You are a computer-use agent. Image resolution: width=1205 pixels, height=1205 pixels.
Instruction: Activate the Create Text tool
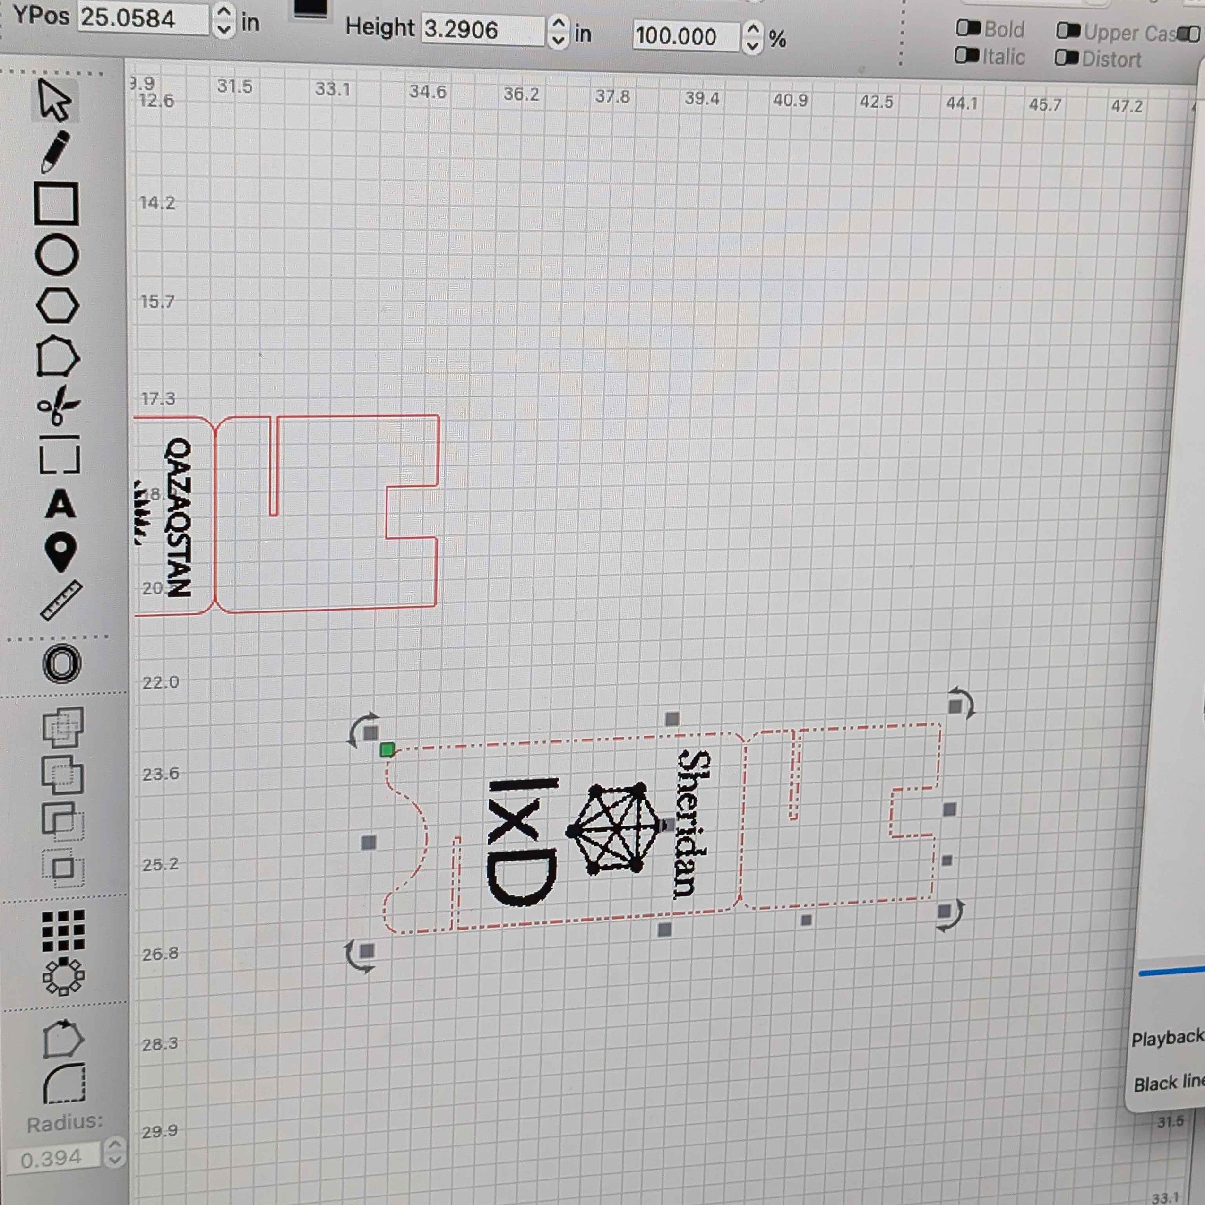60,504
